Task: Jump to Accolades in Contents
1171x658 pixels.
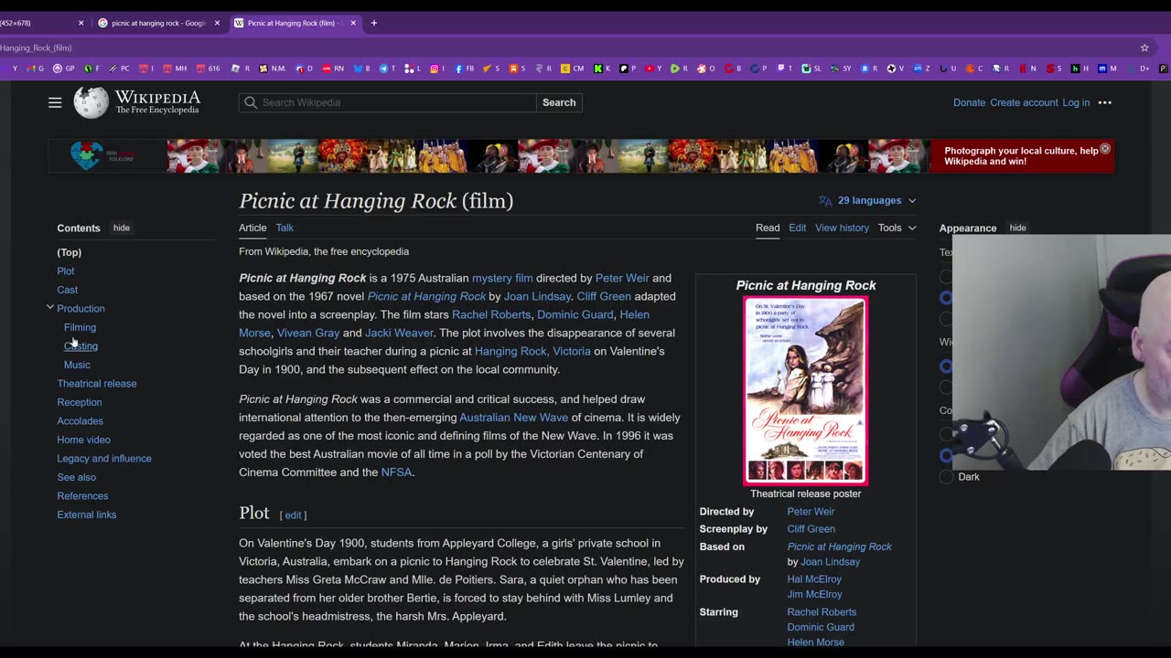Action: (80, 421)
